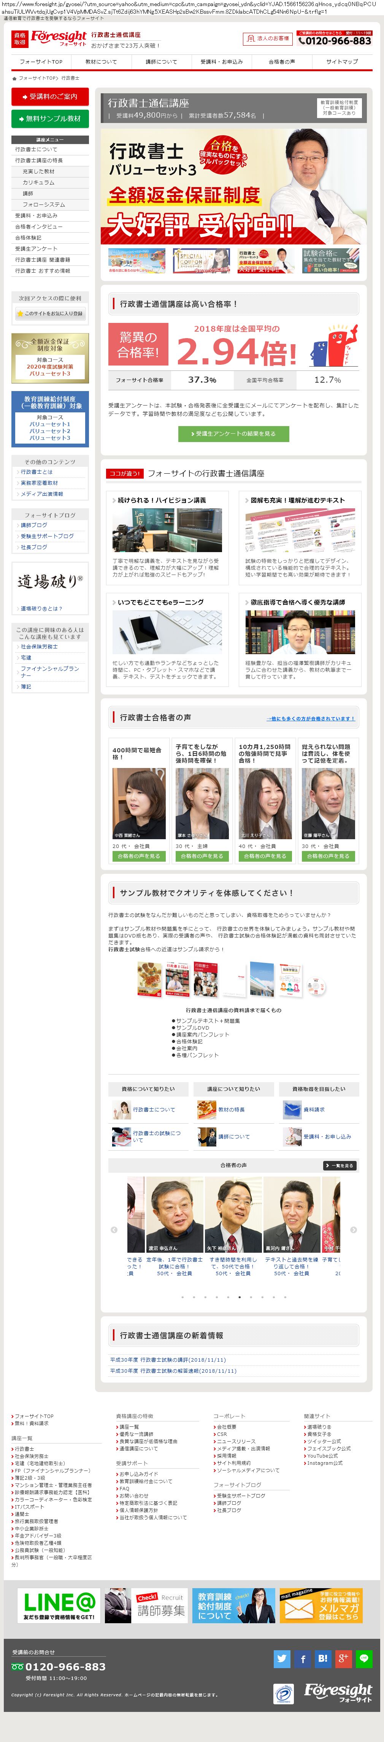Open 法人のお客様 button in header
Image resolution: width=384 pixels, height=1742 pixels.
268,38
